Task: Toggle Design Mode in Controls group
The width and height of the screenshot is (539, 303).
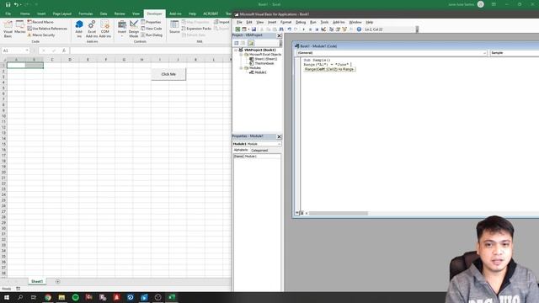Action: (134, 29)
